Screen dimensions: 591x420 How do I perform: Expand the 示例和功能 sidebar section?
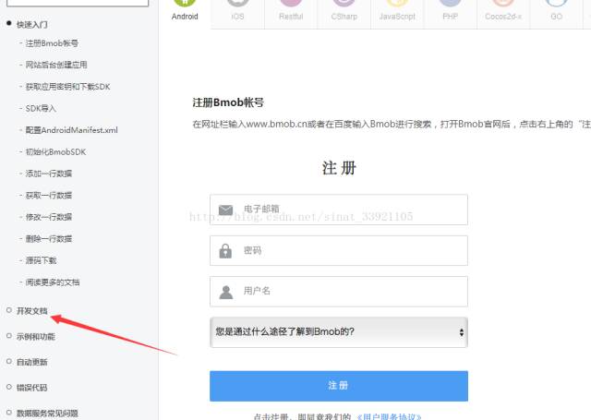(36, 336)
